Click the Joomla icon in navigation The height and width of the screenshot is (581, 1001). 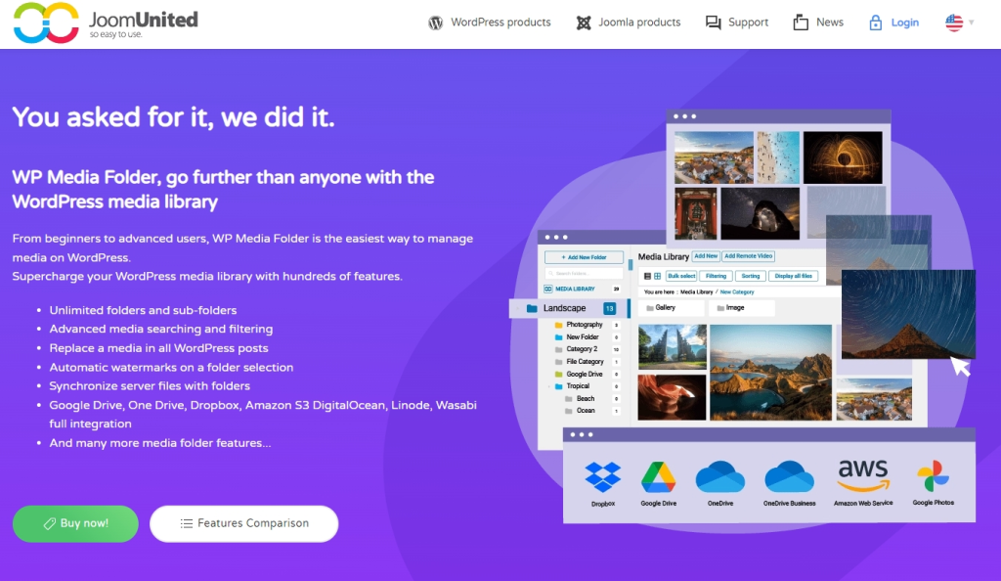(x=584, y=22)
